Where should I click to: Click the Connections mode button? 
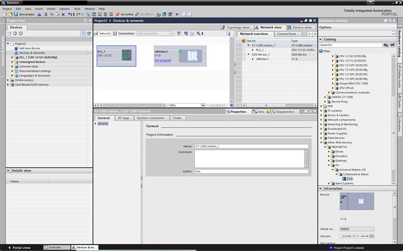124,34
